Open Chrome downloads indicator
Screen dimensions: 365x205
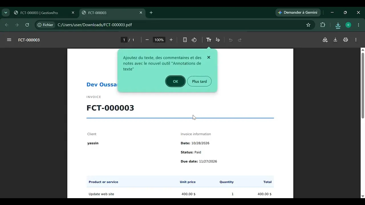click(338, 25)
